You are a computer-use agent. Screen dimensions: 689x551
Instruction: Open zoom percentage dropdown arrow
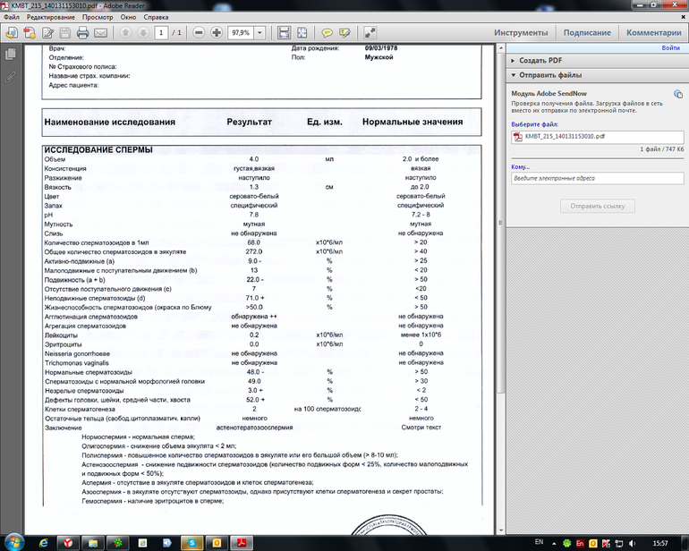pyautogui.click(x=259, y=32)
